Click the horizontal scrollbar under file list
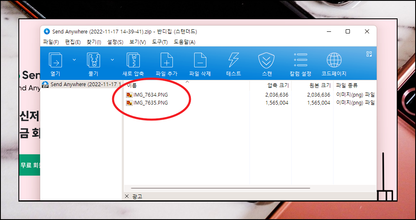 220,188
